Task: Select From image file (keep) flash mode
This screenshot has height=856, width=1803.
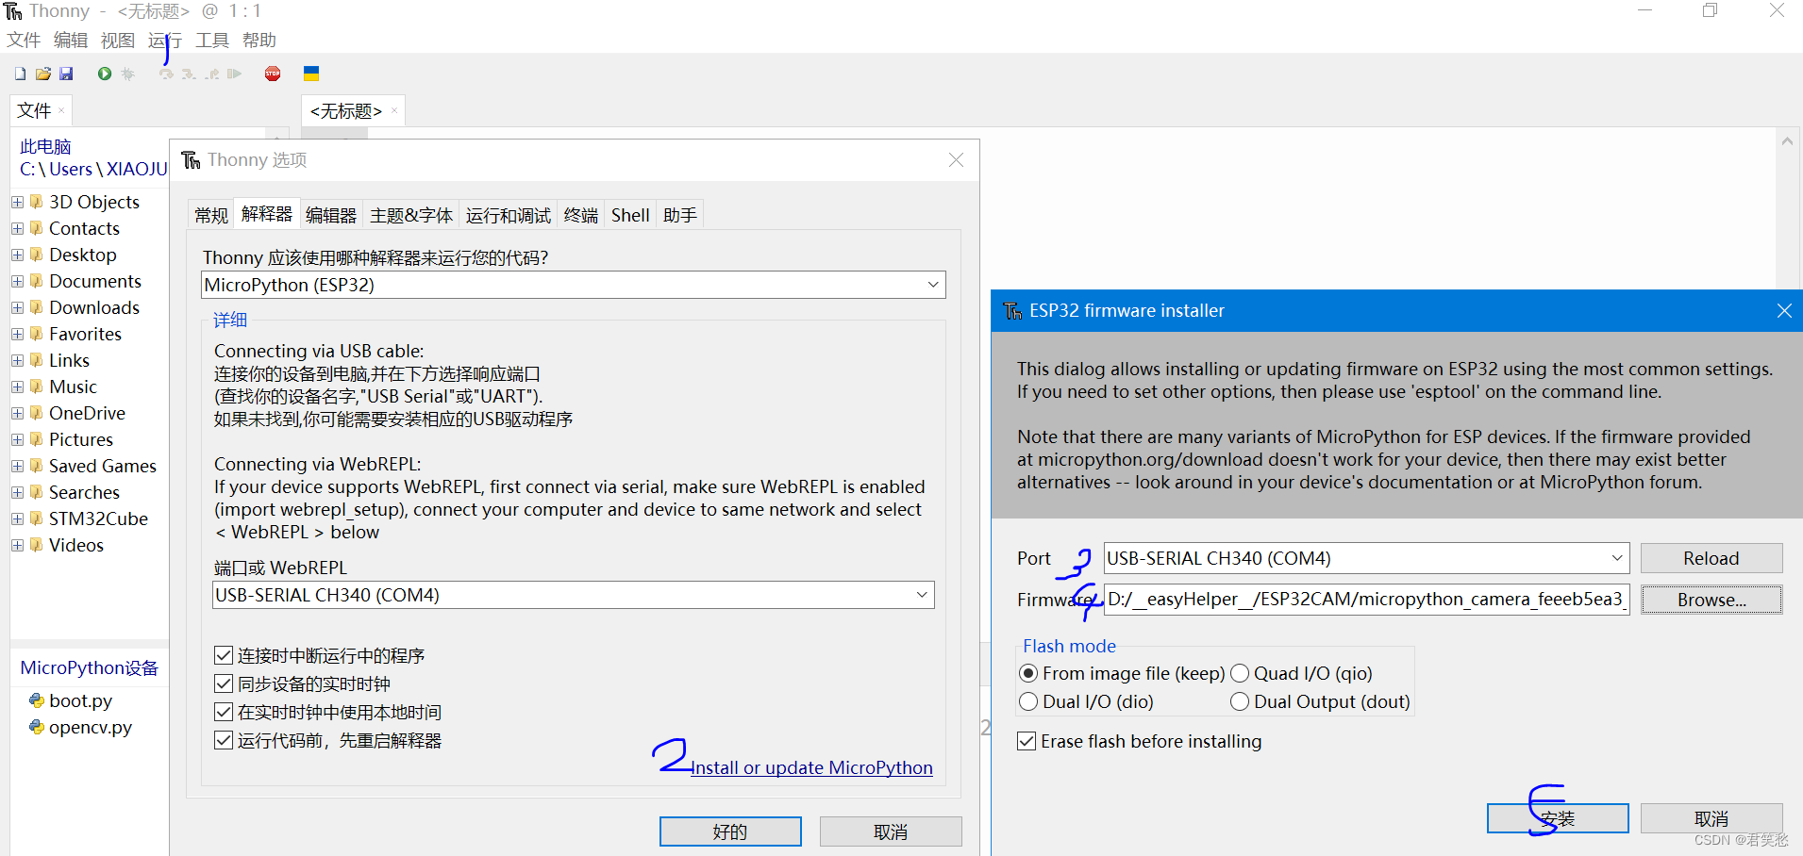Action: (1028, 673)
